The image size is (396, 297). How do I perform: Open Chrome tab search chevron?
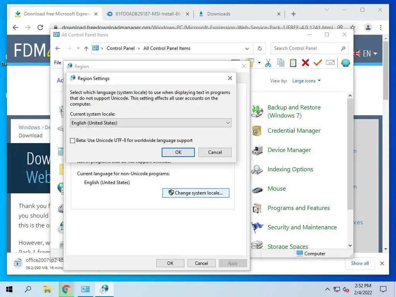coord(326,10)
